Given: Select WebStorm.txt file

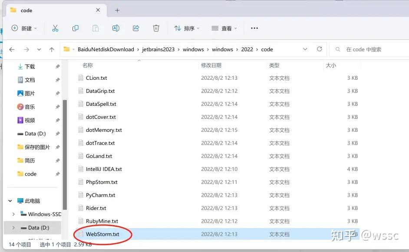Looking at the screenshot, I should (x=102, y=234).
